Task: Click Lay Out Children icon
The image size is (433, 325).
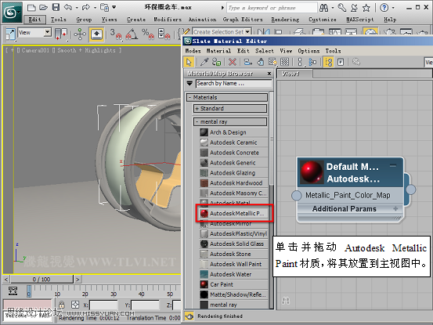Action: (312, 62)
